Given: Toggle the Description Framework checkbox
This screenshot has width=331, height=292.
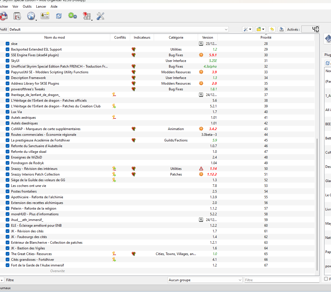Looking at the screenshot, I should tap(8, 78).
